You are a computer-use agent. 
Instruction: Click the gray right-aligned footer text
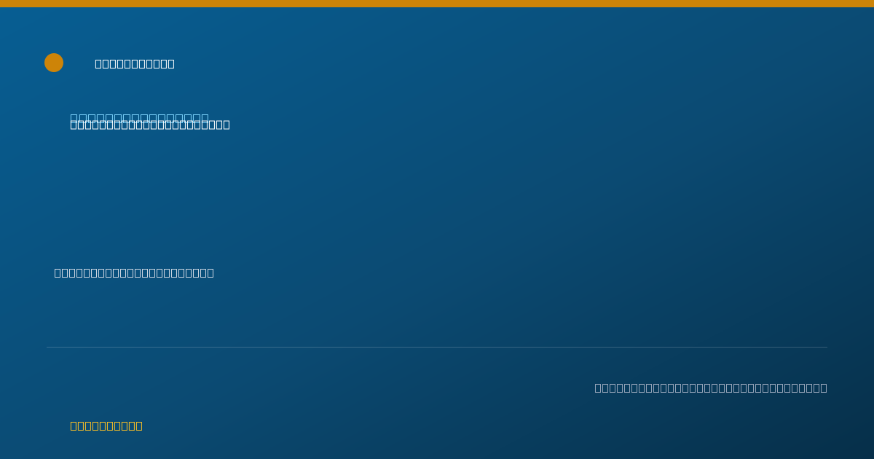coord(711,388)
